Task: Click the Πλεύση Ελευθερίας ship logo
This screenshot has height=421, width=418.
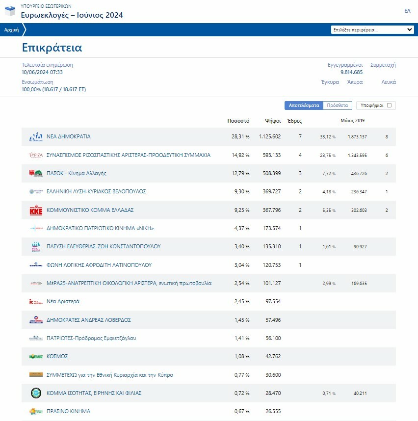Action: [36, 246]
